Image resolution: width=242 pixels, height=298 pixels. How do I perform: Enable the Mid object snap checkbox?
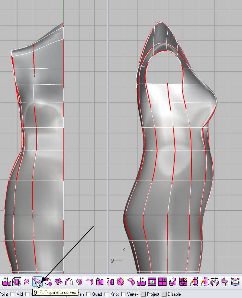[13, 294]
